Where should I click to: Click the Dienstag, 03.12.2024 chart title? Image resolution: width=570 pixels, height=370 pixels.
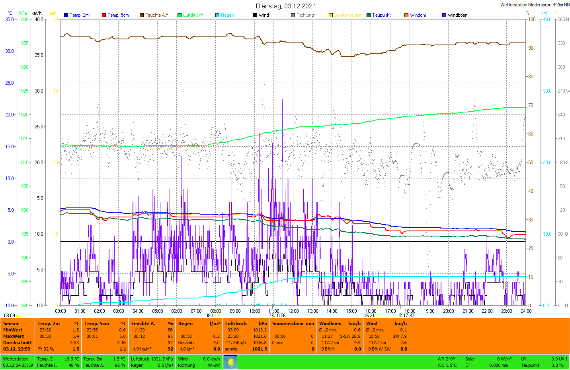[286, 6]
